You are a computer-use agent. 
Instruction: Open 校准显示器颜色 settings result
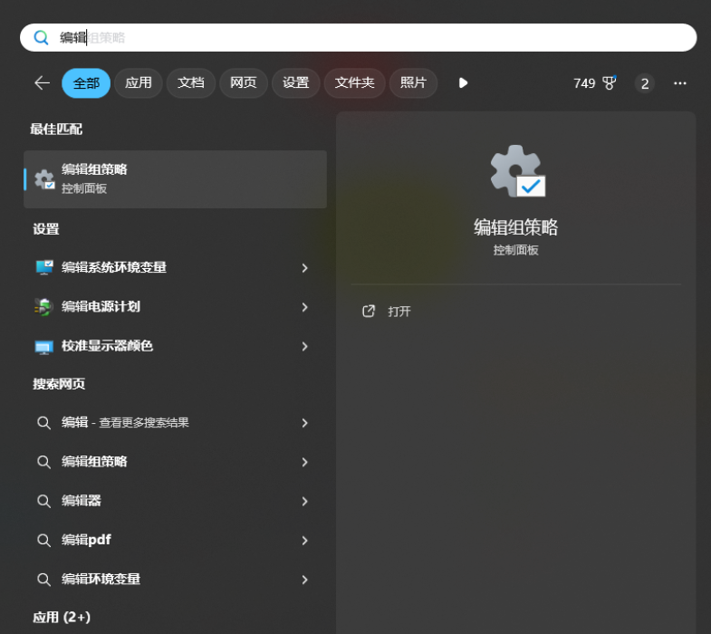[175, 346]
